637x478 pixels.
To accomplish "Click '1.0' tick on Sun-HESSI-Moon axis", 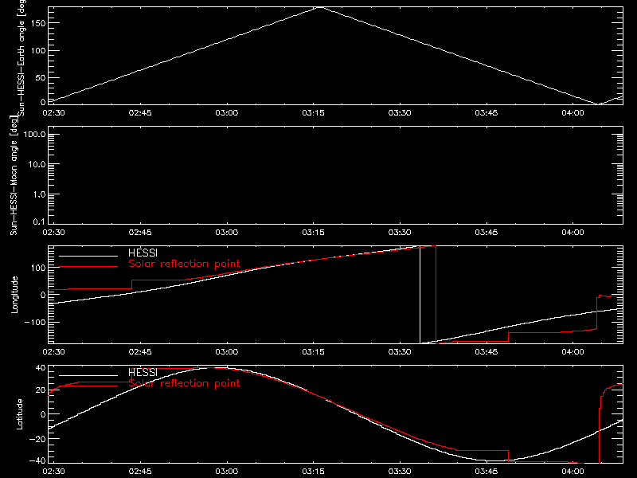I will coord(39,194).
